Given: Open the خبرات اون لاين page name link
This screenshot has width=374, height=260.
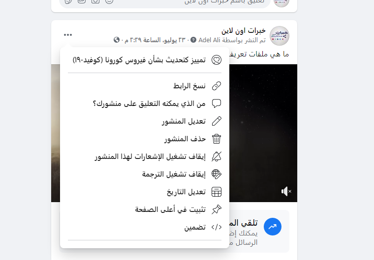Looking at the screenshot, I should [243, 30].
